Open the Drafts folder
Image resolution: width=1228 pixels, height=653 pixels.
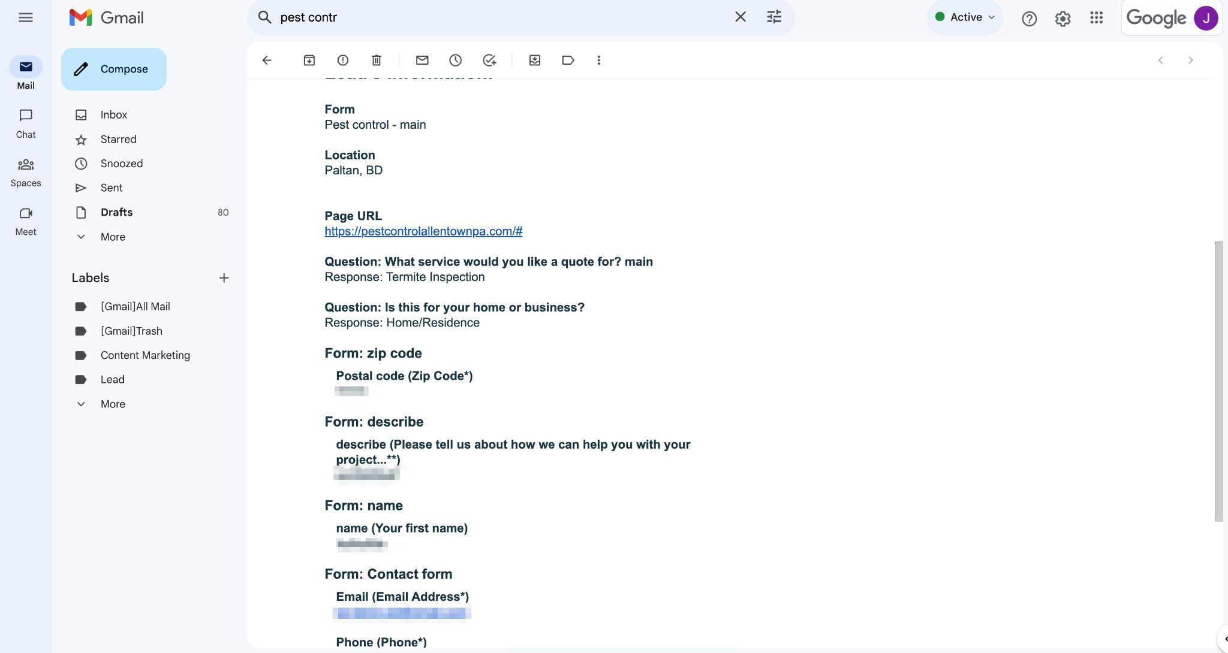[116, 212]
